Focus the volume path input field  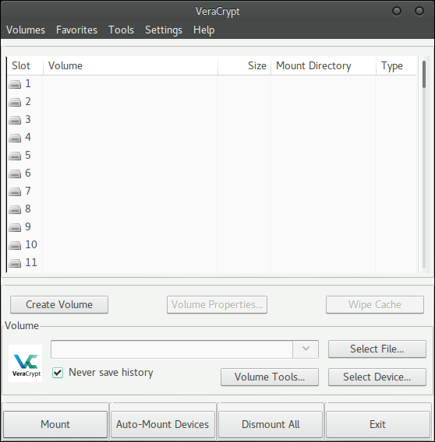click(x=172, y=349)
